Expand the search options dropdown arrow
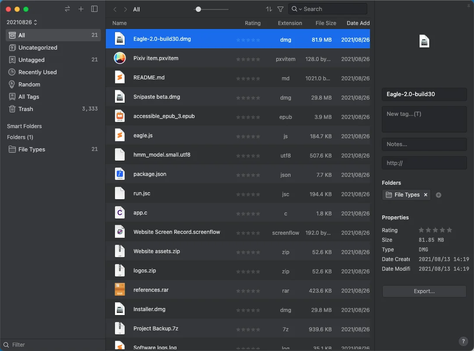The height and width of the screenshot is (351, 474). 300,9
